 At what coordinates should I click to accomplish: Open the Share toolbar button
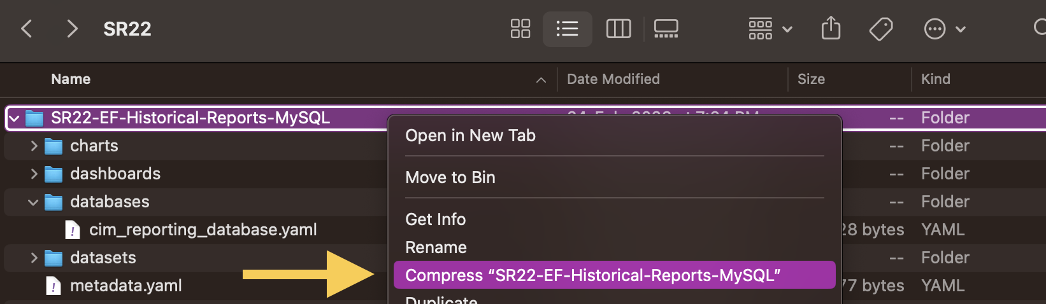tap(831, 29)
